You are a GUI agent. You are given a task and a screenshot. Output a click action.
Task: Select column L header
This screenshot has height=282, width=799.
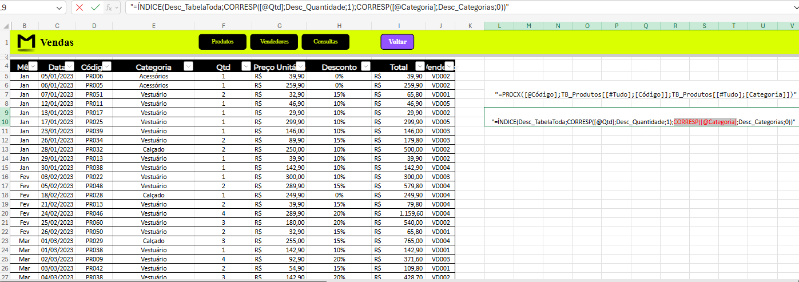[x=499, y=26]
